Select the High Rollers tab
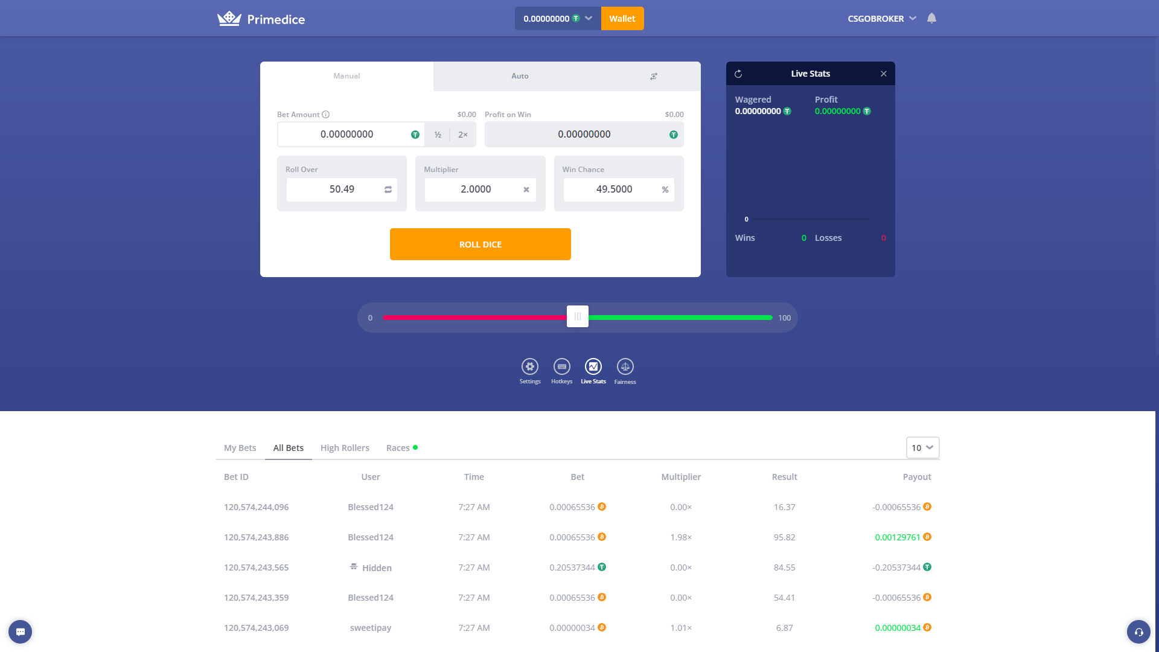Viewport: 1159px width, 652px height. click(x=345, y=448)
